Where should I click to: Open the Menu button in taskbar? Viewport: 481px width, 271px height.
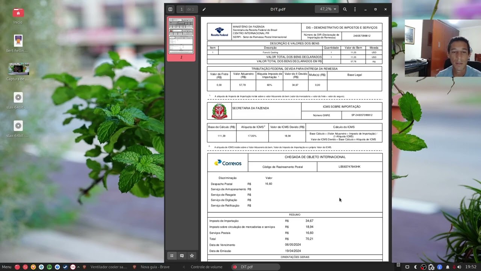click(x=6, y=267)
